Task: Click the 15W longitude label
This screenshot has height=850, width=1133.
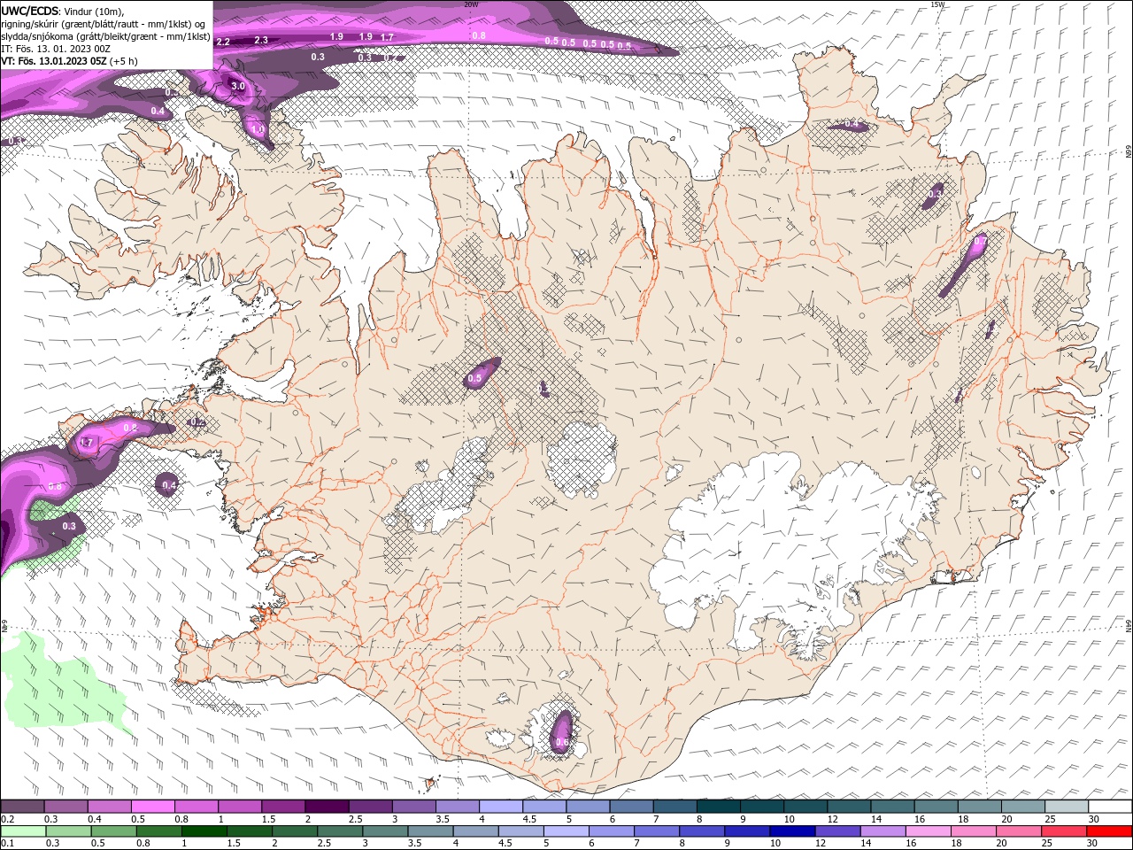Action: [937, 4]
